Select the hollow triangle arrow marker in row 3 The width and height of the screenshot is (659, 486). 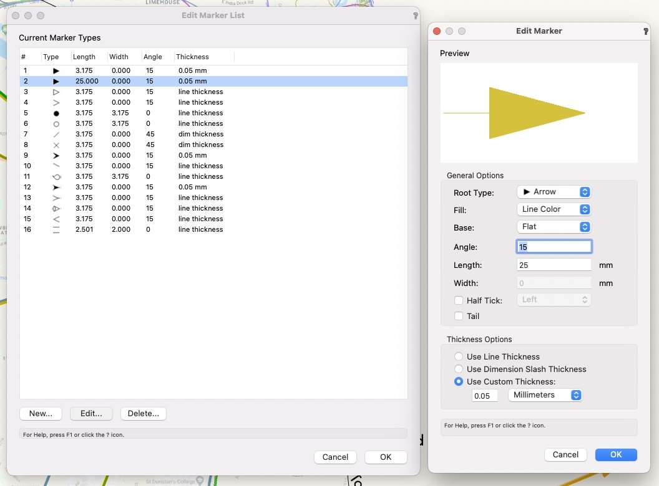pyautogui.click(x=56, y=92)
